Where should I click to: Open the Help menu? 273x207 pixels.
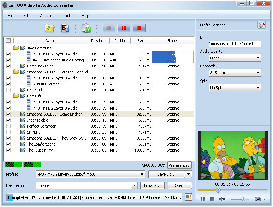pos(85,16)
